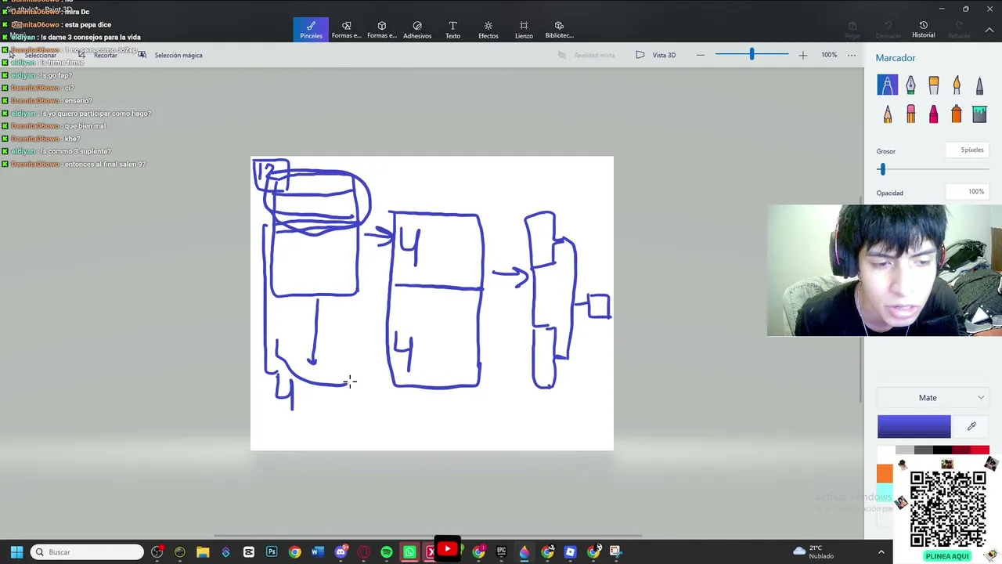Open the YouTube taskbar icon

pyautogui.click(x=447, y=549)
